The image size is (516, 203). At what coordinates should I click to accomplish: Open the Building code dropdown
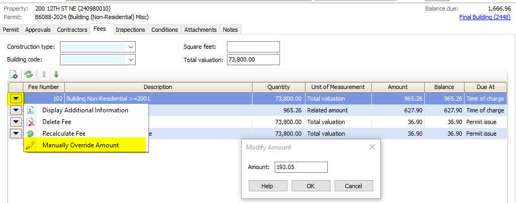click(x=131, y=59)
